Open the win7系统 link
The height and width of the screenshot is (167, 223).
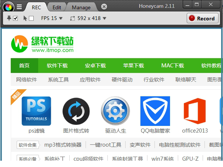point(163,158)
